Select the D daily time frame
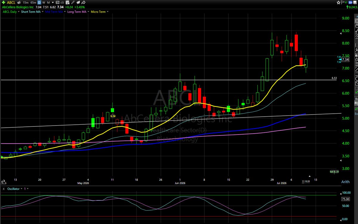Screen dimensions: 358x224 tap(39, 3)
